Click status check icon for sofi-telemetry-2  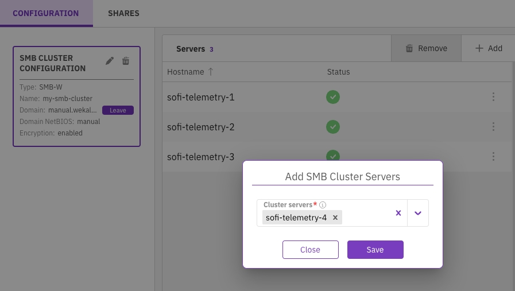click(x=333, y=127)
